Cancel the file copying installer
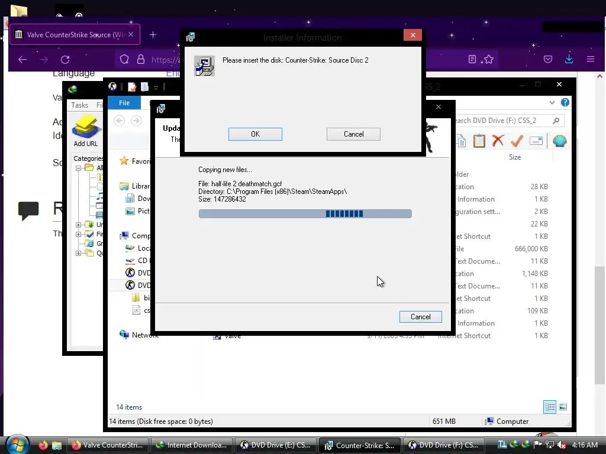The height and width of the screenshot is (454, 606). tap(421, 317)
